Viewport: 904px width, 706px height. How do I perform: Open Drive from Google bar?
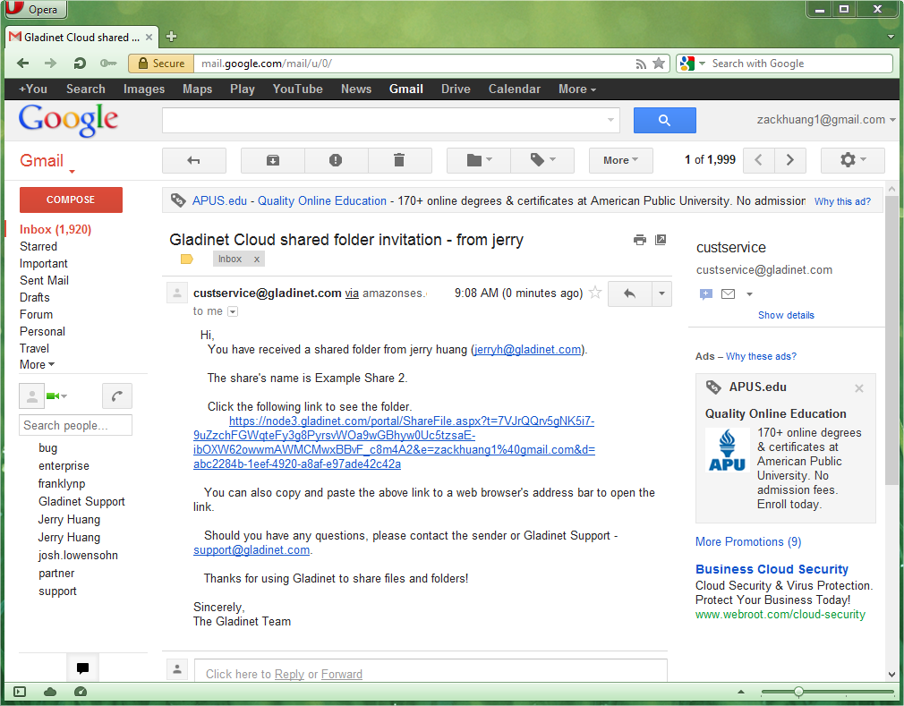(456, 89)
